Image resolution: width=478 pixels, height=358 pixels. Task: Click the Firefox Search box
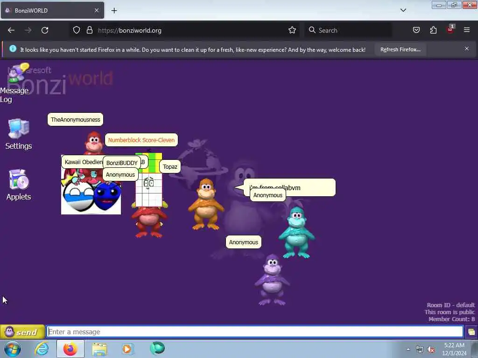click(348, 30)
